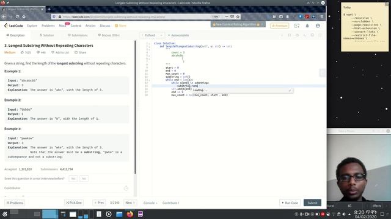
Task: Go back using Firefox's back arrow
Action: tap(4, 16)
